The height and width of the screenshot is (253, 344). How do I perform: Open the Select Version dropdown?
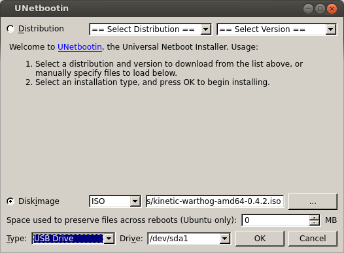pyautogui.click(x=277, y=29)
